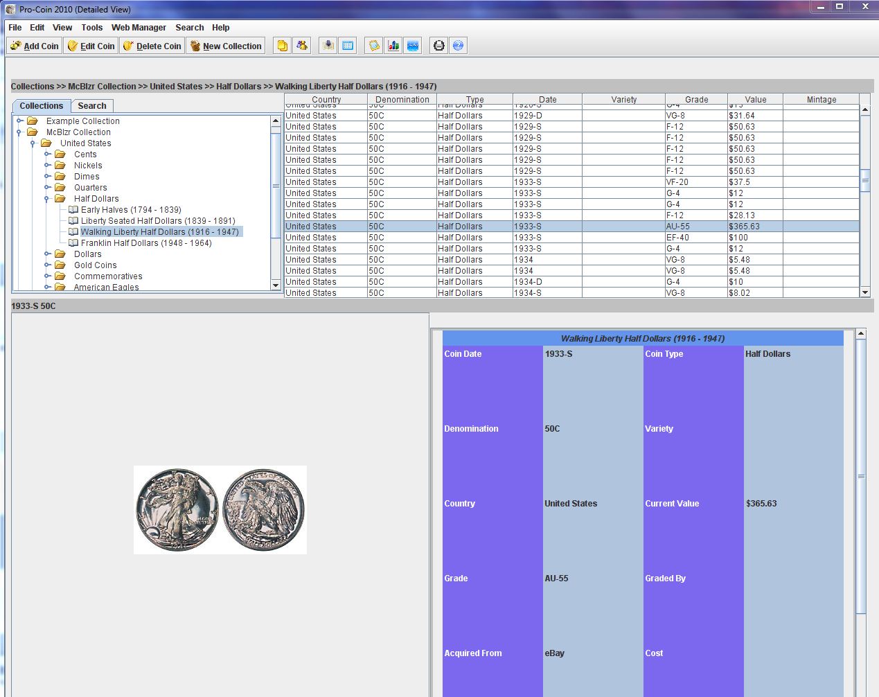Expand the Example Collection tree node
The image size is (879, 697).
click(20, 121)
